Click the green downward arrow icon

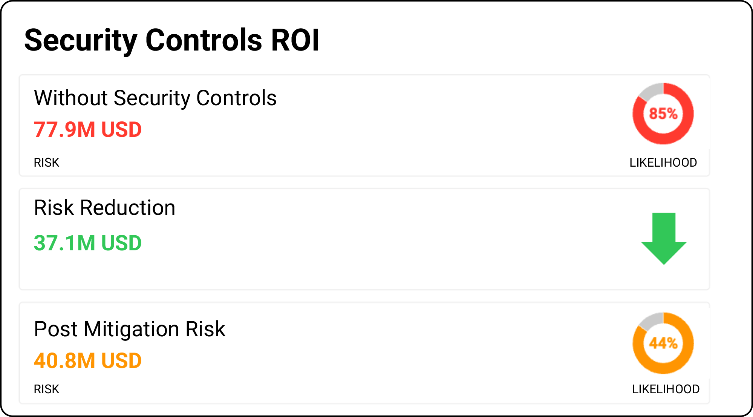tap(664, 239)
